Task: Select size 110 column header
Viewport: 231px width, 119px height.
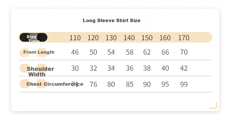Action: click(75, 38)
